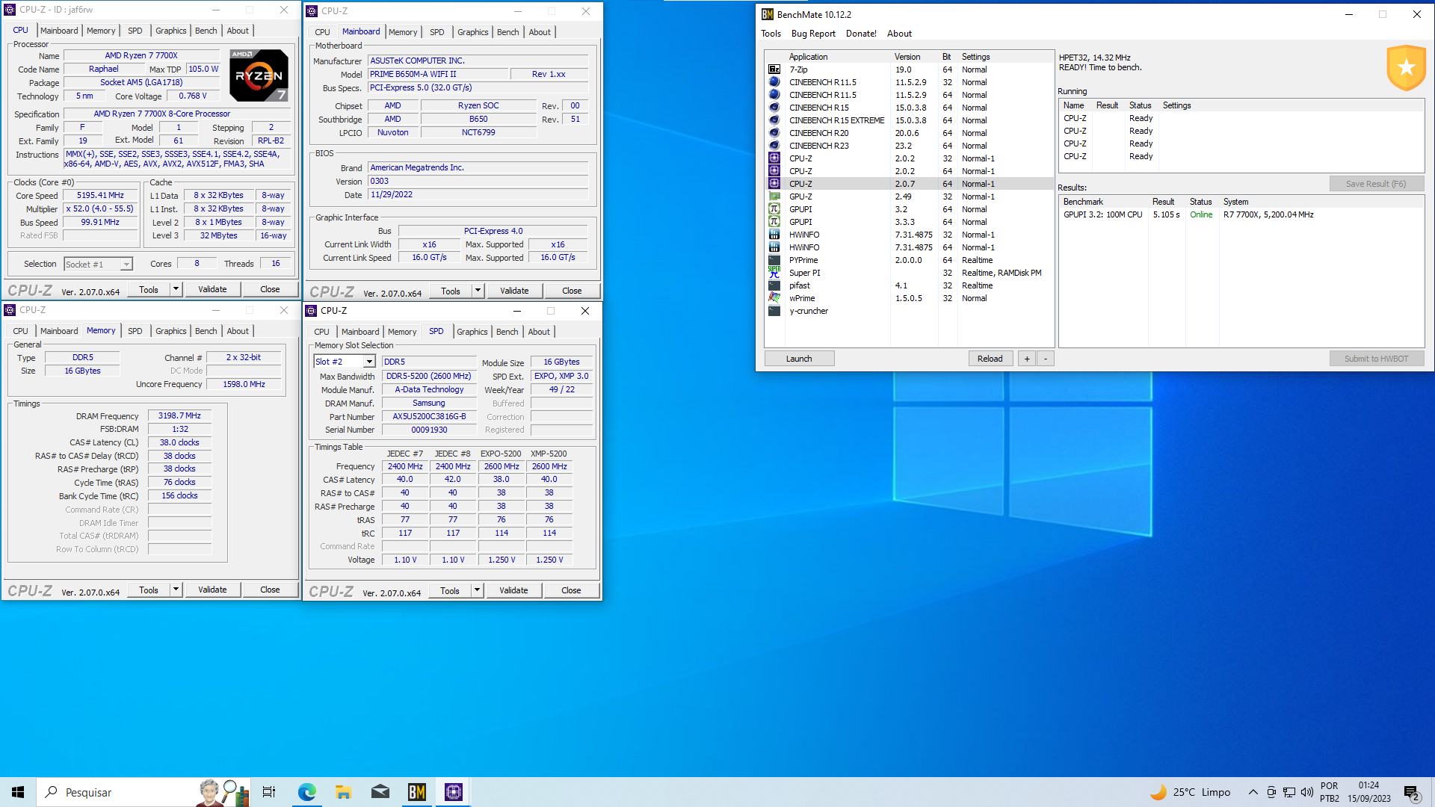The height and width of the screenshot is (807, 1435).
Task: Open Task View from the taskbar
Action: [x=269, y=792]
